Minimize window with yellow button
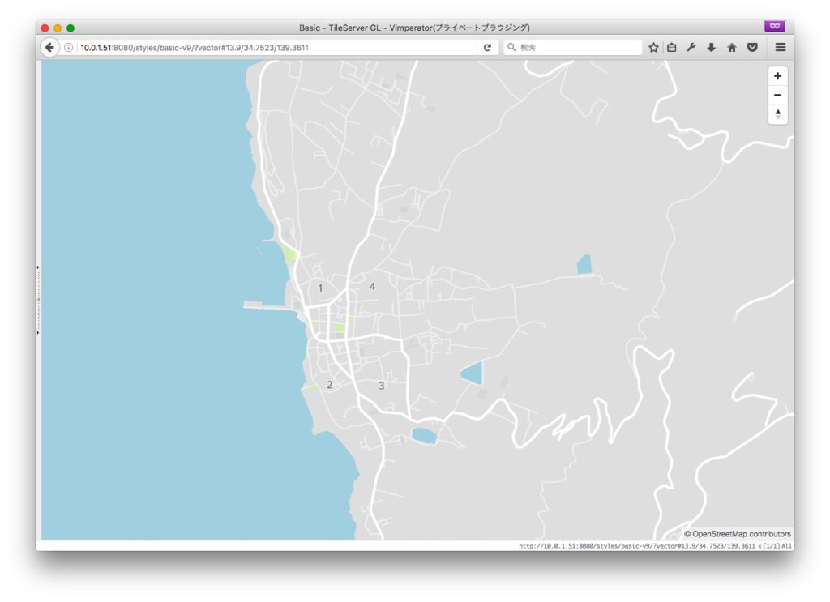The width and height of the screenshot is (830, 602). pos(58,28)
